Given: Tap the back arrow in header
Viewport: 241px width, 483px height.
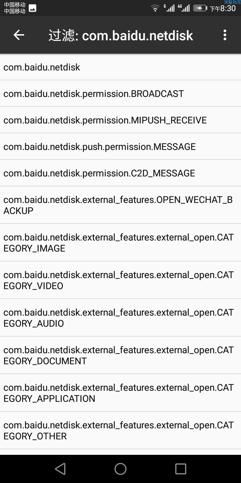Looking at the screenshot, I should [19, 35].
